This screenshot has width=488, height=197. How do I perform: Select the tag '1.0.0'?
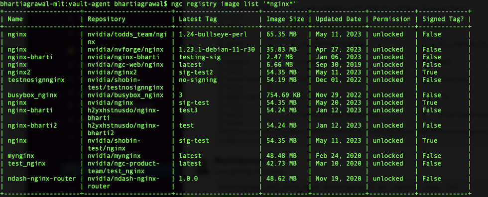188,179
